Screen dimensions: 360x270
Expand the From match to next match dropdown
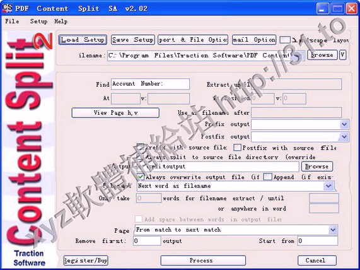click(333, 230)
